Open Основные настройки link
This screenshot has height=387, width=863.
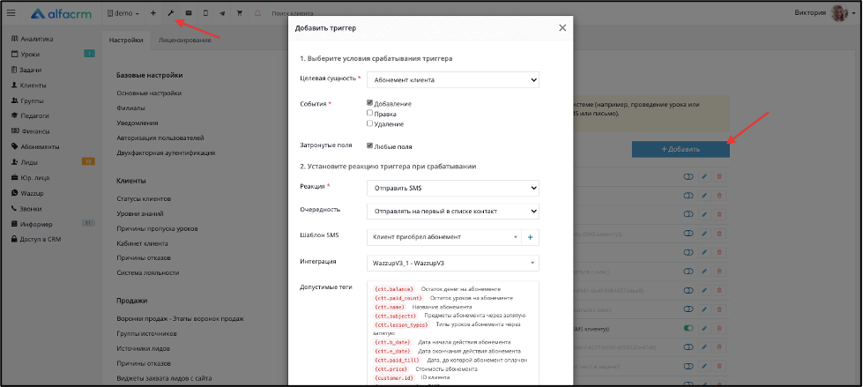149,93
